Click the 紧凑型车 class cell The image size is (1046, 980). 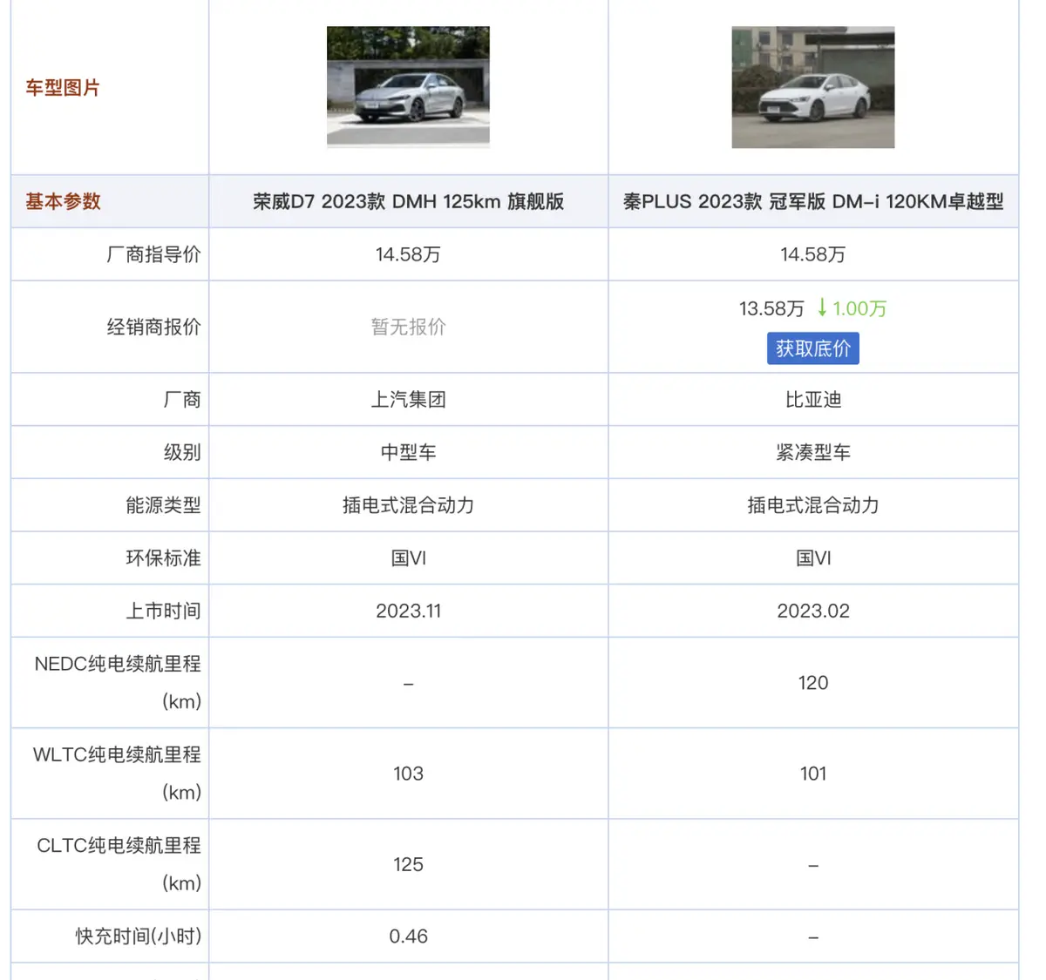pos(813,452)
